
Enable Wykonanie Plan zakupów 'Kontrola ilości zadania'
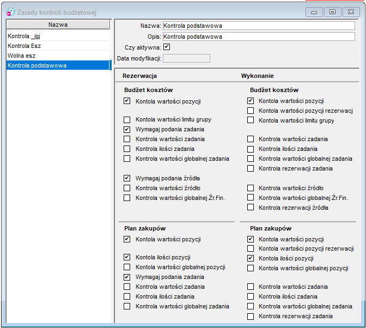(x=251, y=296)
